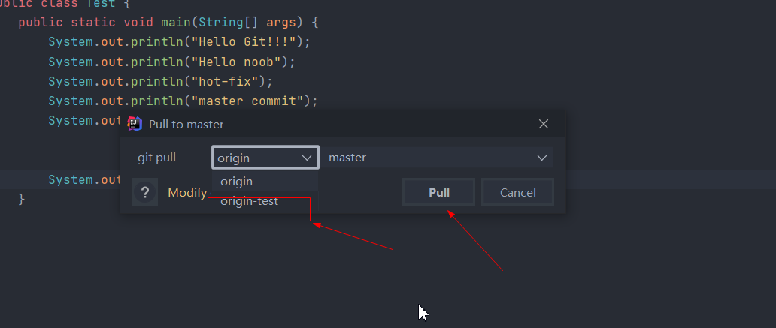Click the main method name in editor
Image resolution: width=776 pixels, height=328 pixels.
click(x=176, y=23)
